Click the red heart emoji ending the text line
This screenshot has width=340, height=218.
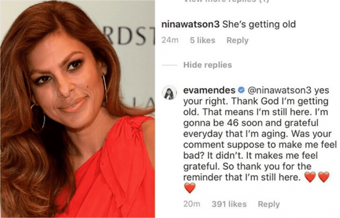pyautogui.click(x=324, y=177)
